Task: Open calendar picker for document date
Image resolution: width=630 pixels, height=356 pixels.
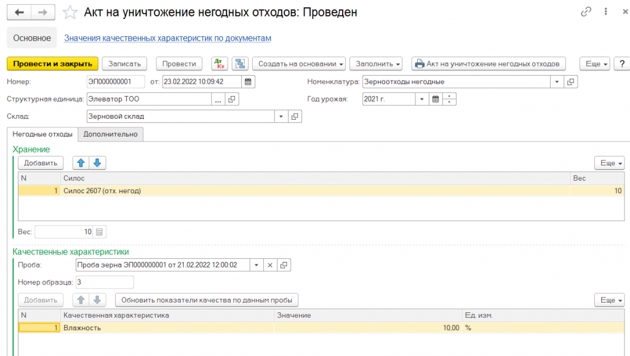Action: pos(249,82)
